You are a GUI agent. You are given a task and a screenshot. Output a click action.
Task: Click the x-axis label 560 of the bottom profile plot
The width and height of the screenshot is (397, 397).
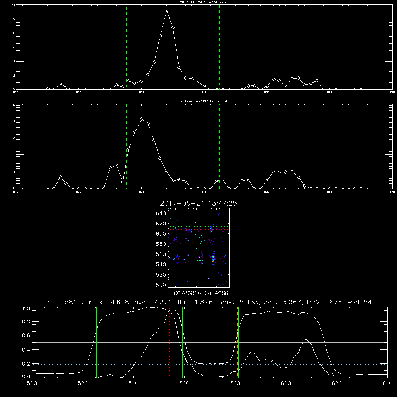184,384
